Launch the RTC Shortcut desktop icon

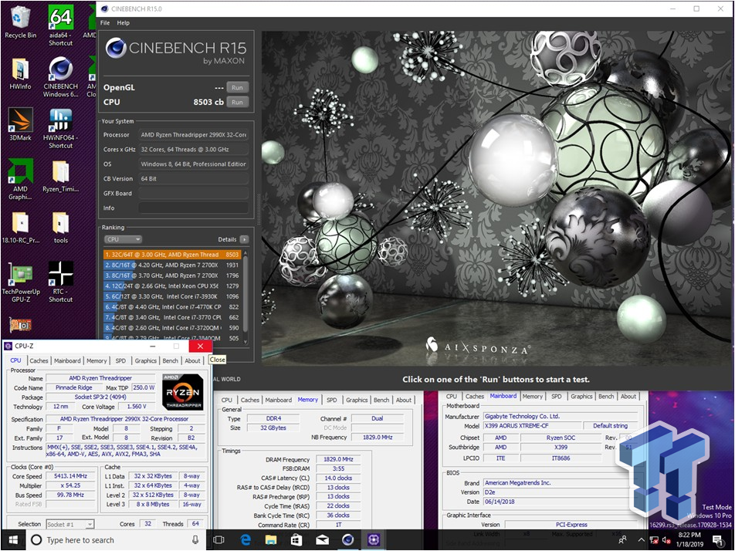60,282
